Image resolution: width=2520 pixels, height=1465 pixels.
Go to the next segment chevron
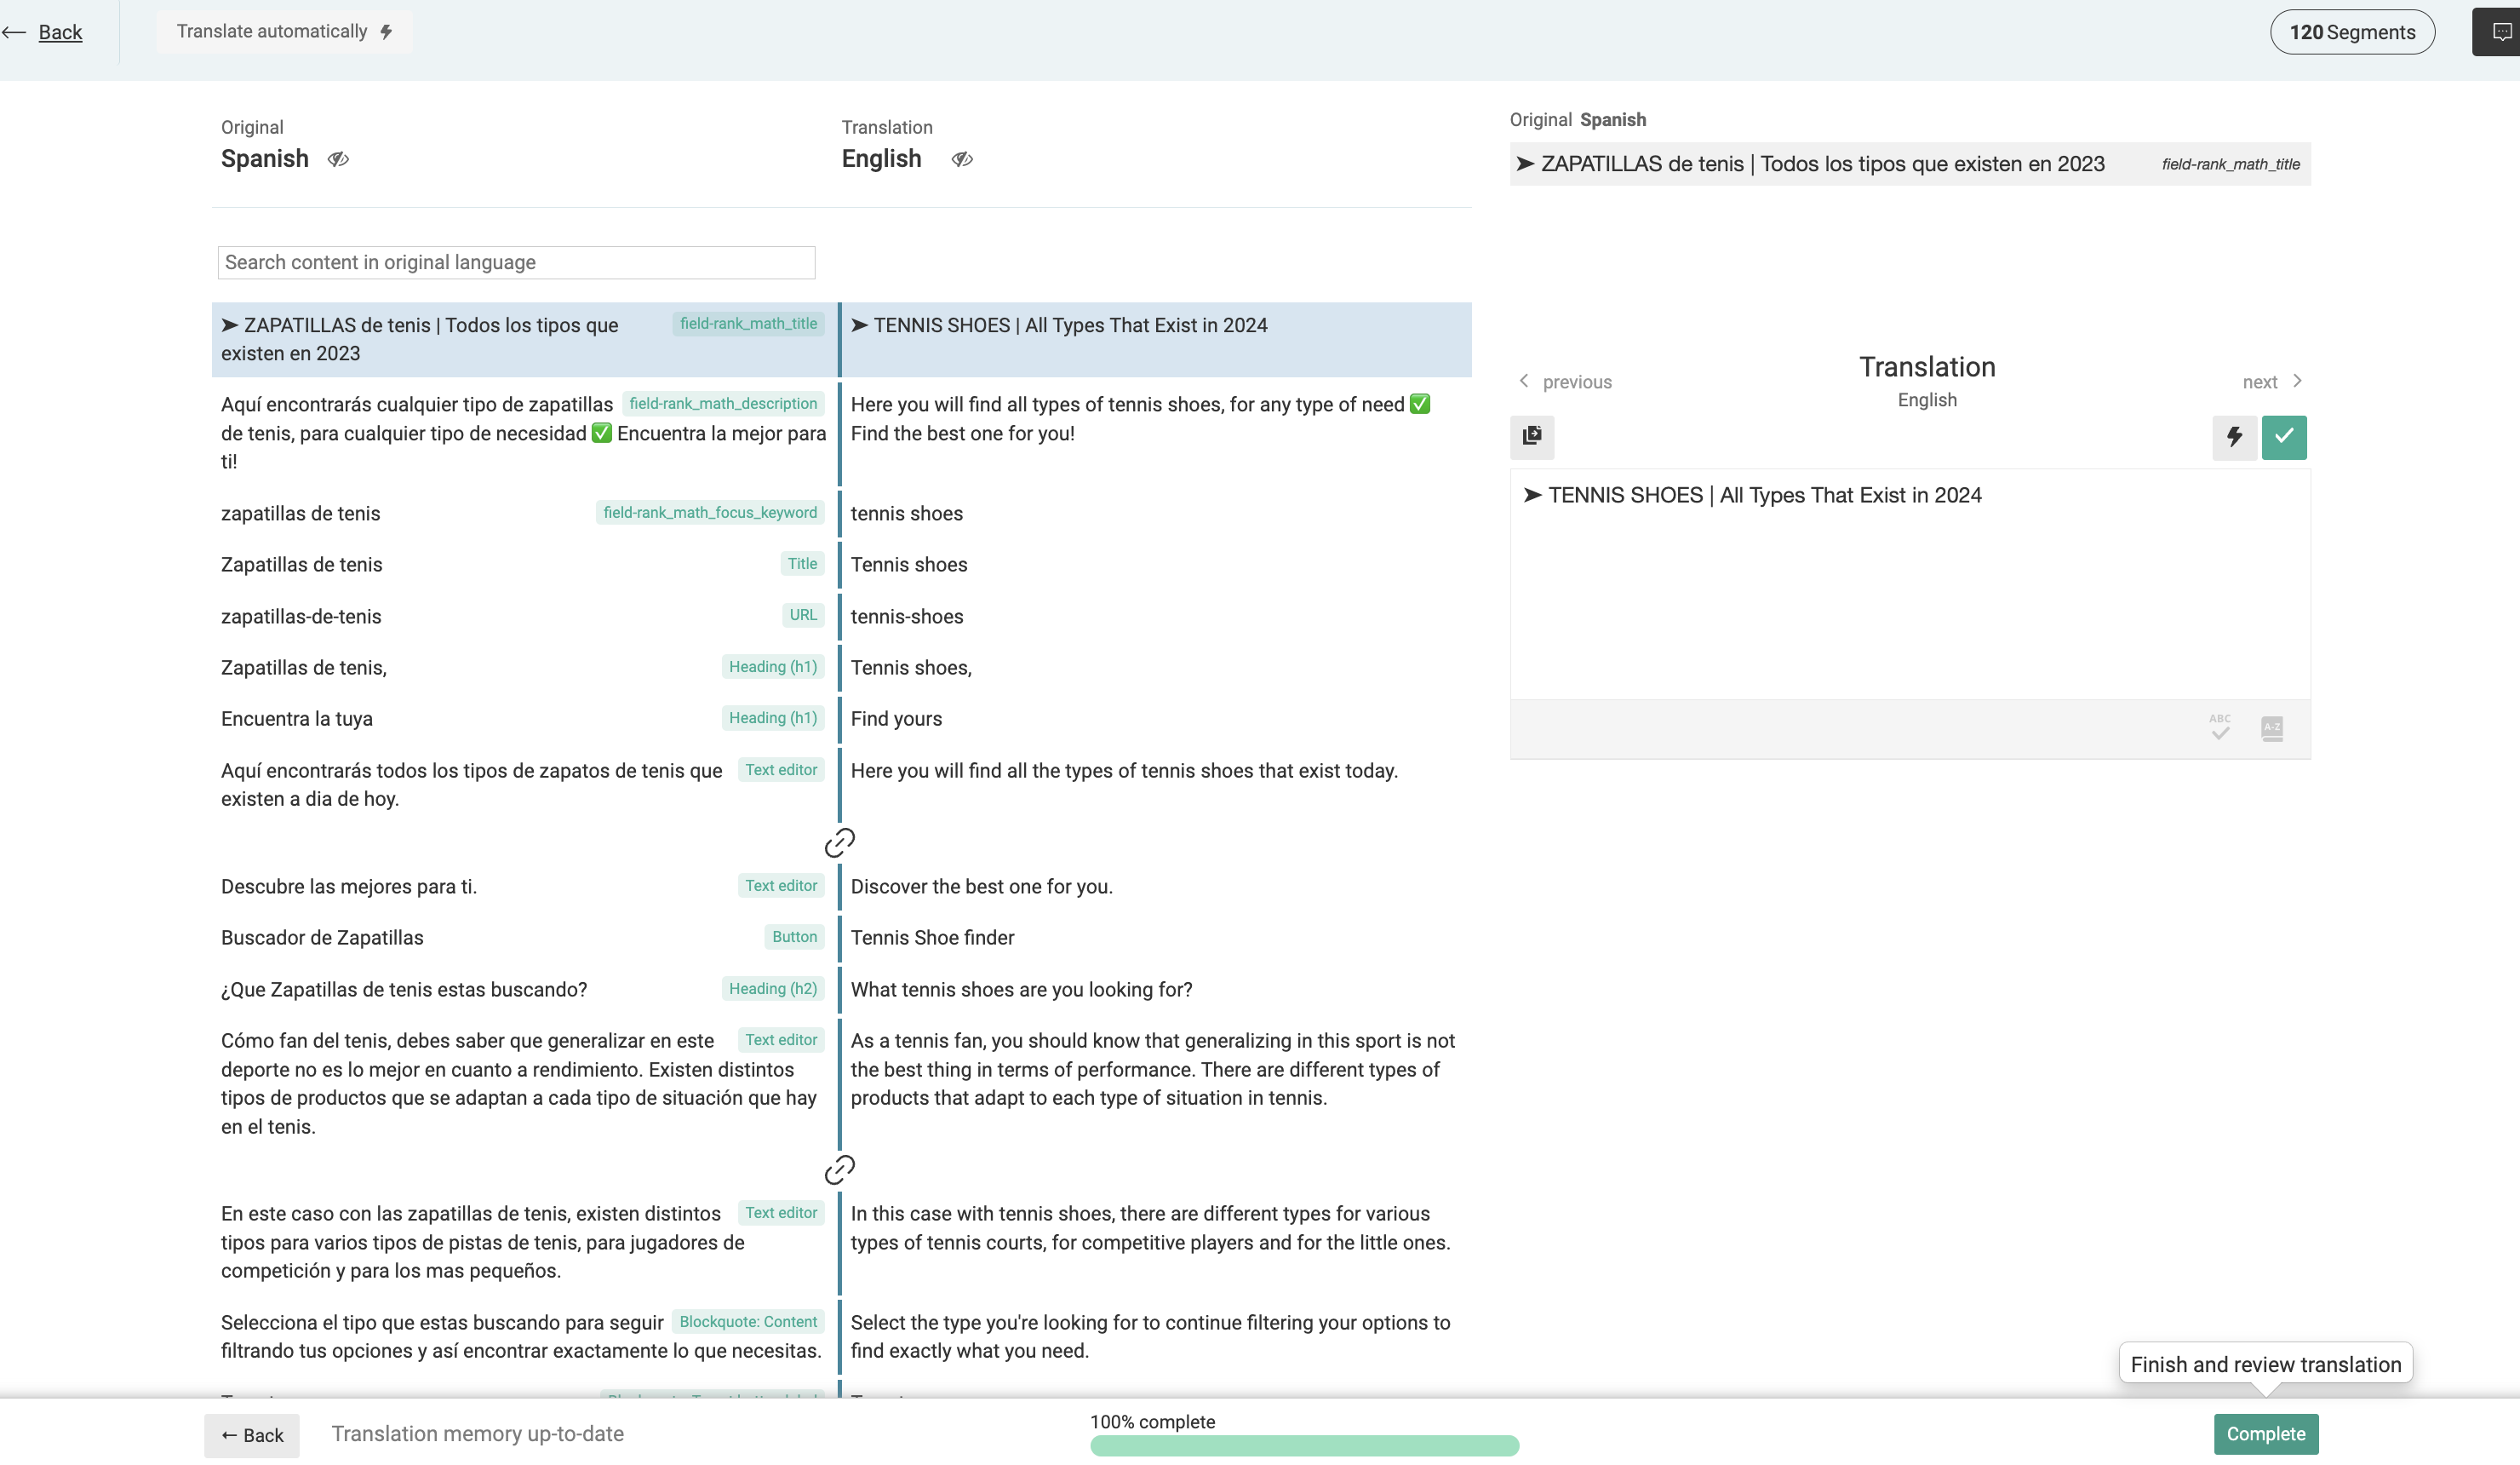point(2297,382)
